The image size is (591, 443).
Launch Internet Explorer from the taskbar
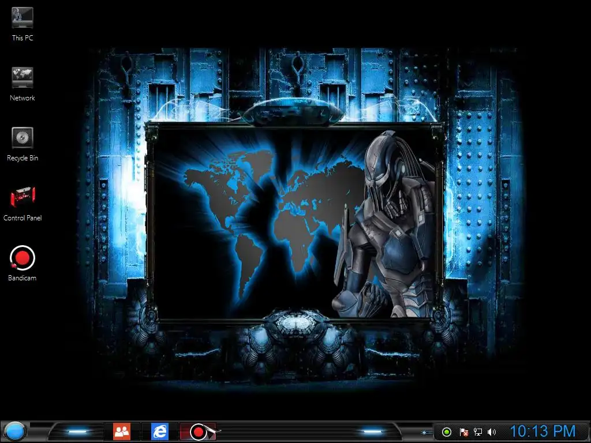coord(160,431)
